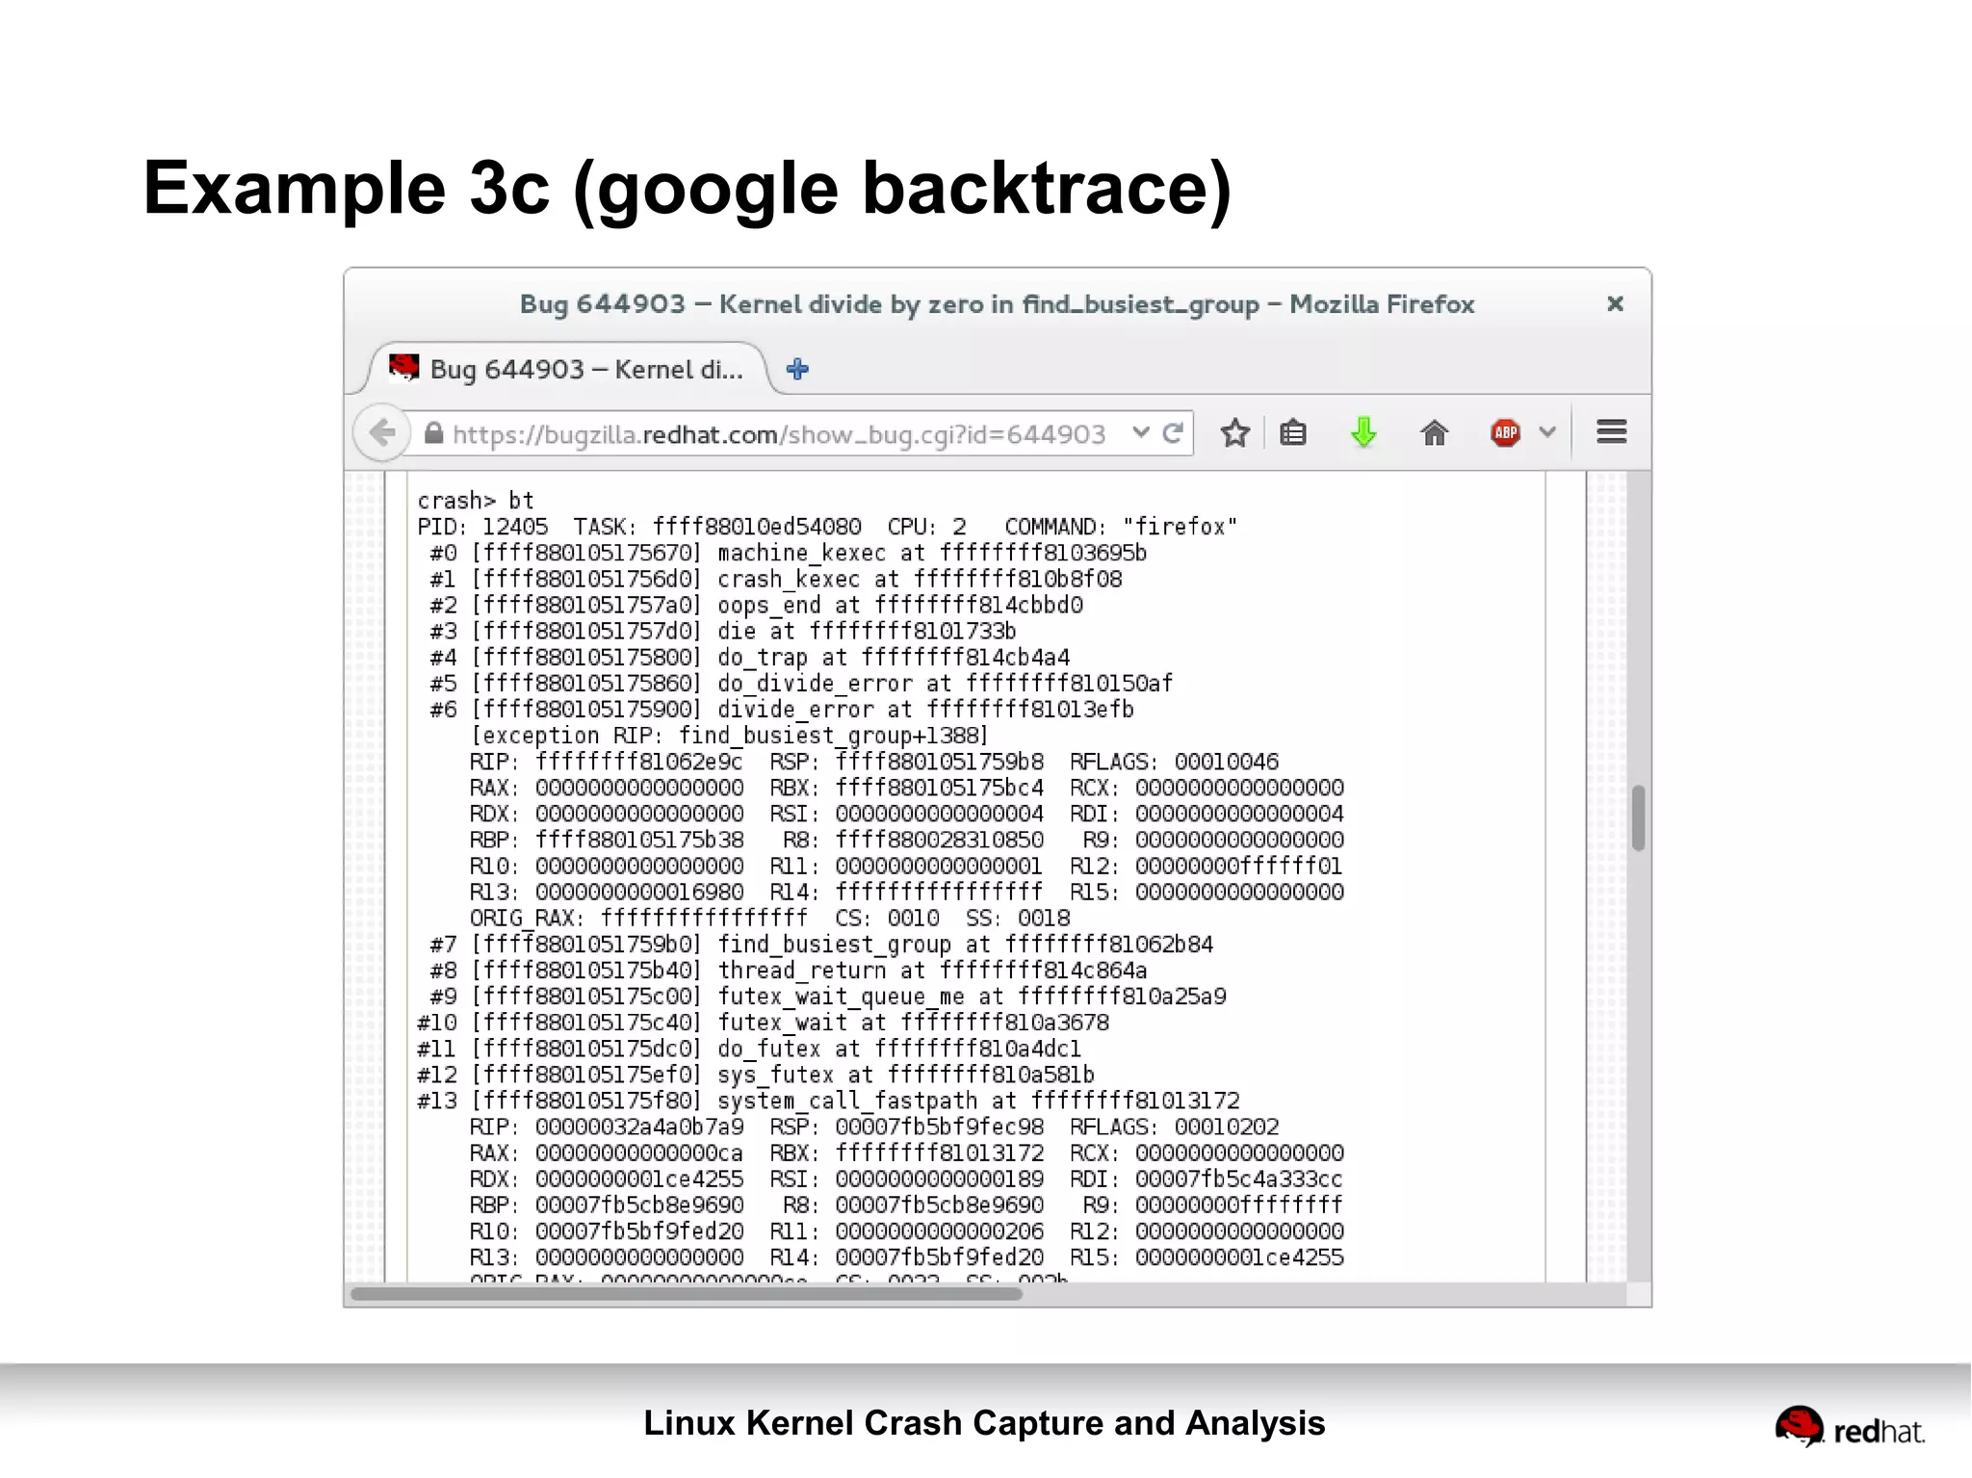The width and height of the screenshot is (1972, 1478).
Task: Click the #6 divide_error frame
Action: (x=782, y=709)
